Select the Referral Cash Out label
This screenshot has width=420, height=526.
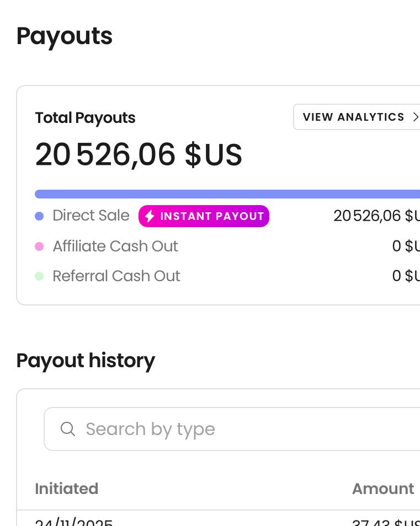click(116, 276)
